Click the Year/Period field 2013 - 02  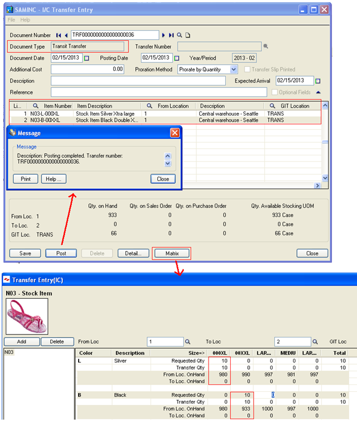click(244, 58)
